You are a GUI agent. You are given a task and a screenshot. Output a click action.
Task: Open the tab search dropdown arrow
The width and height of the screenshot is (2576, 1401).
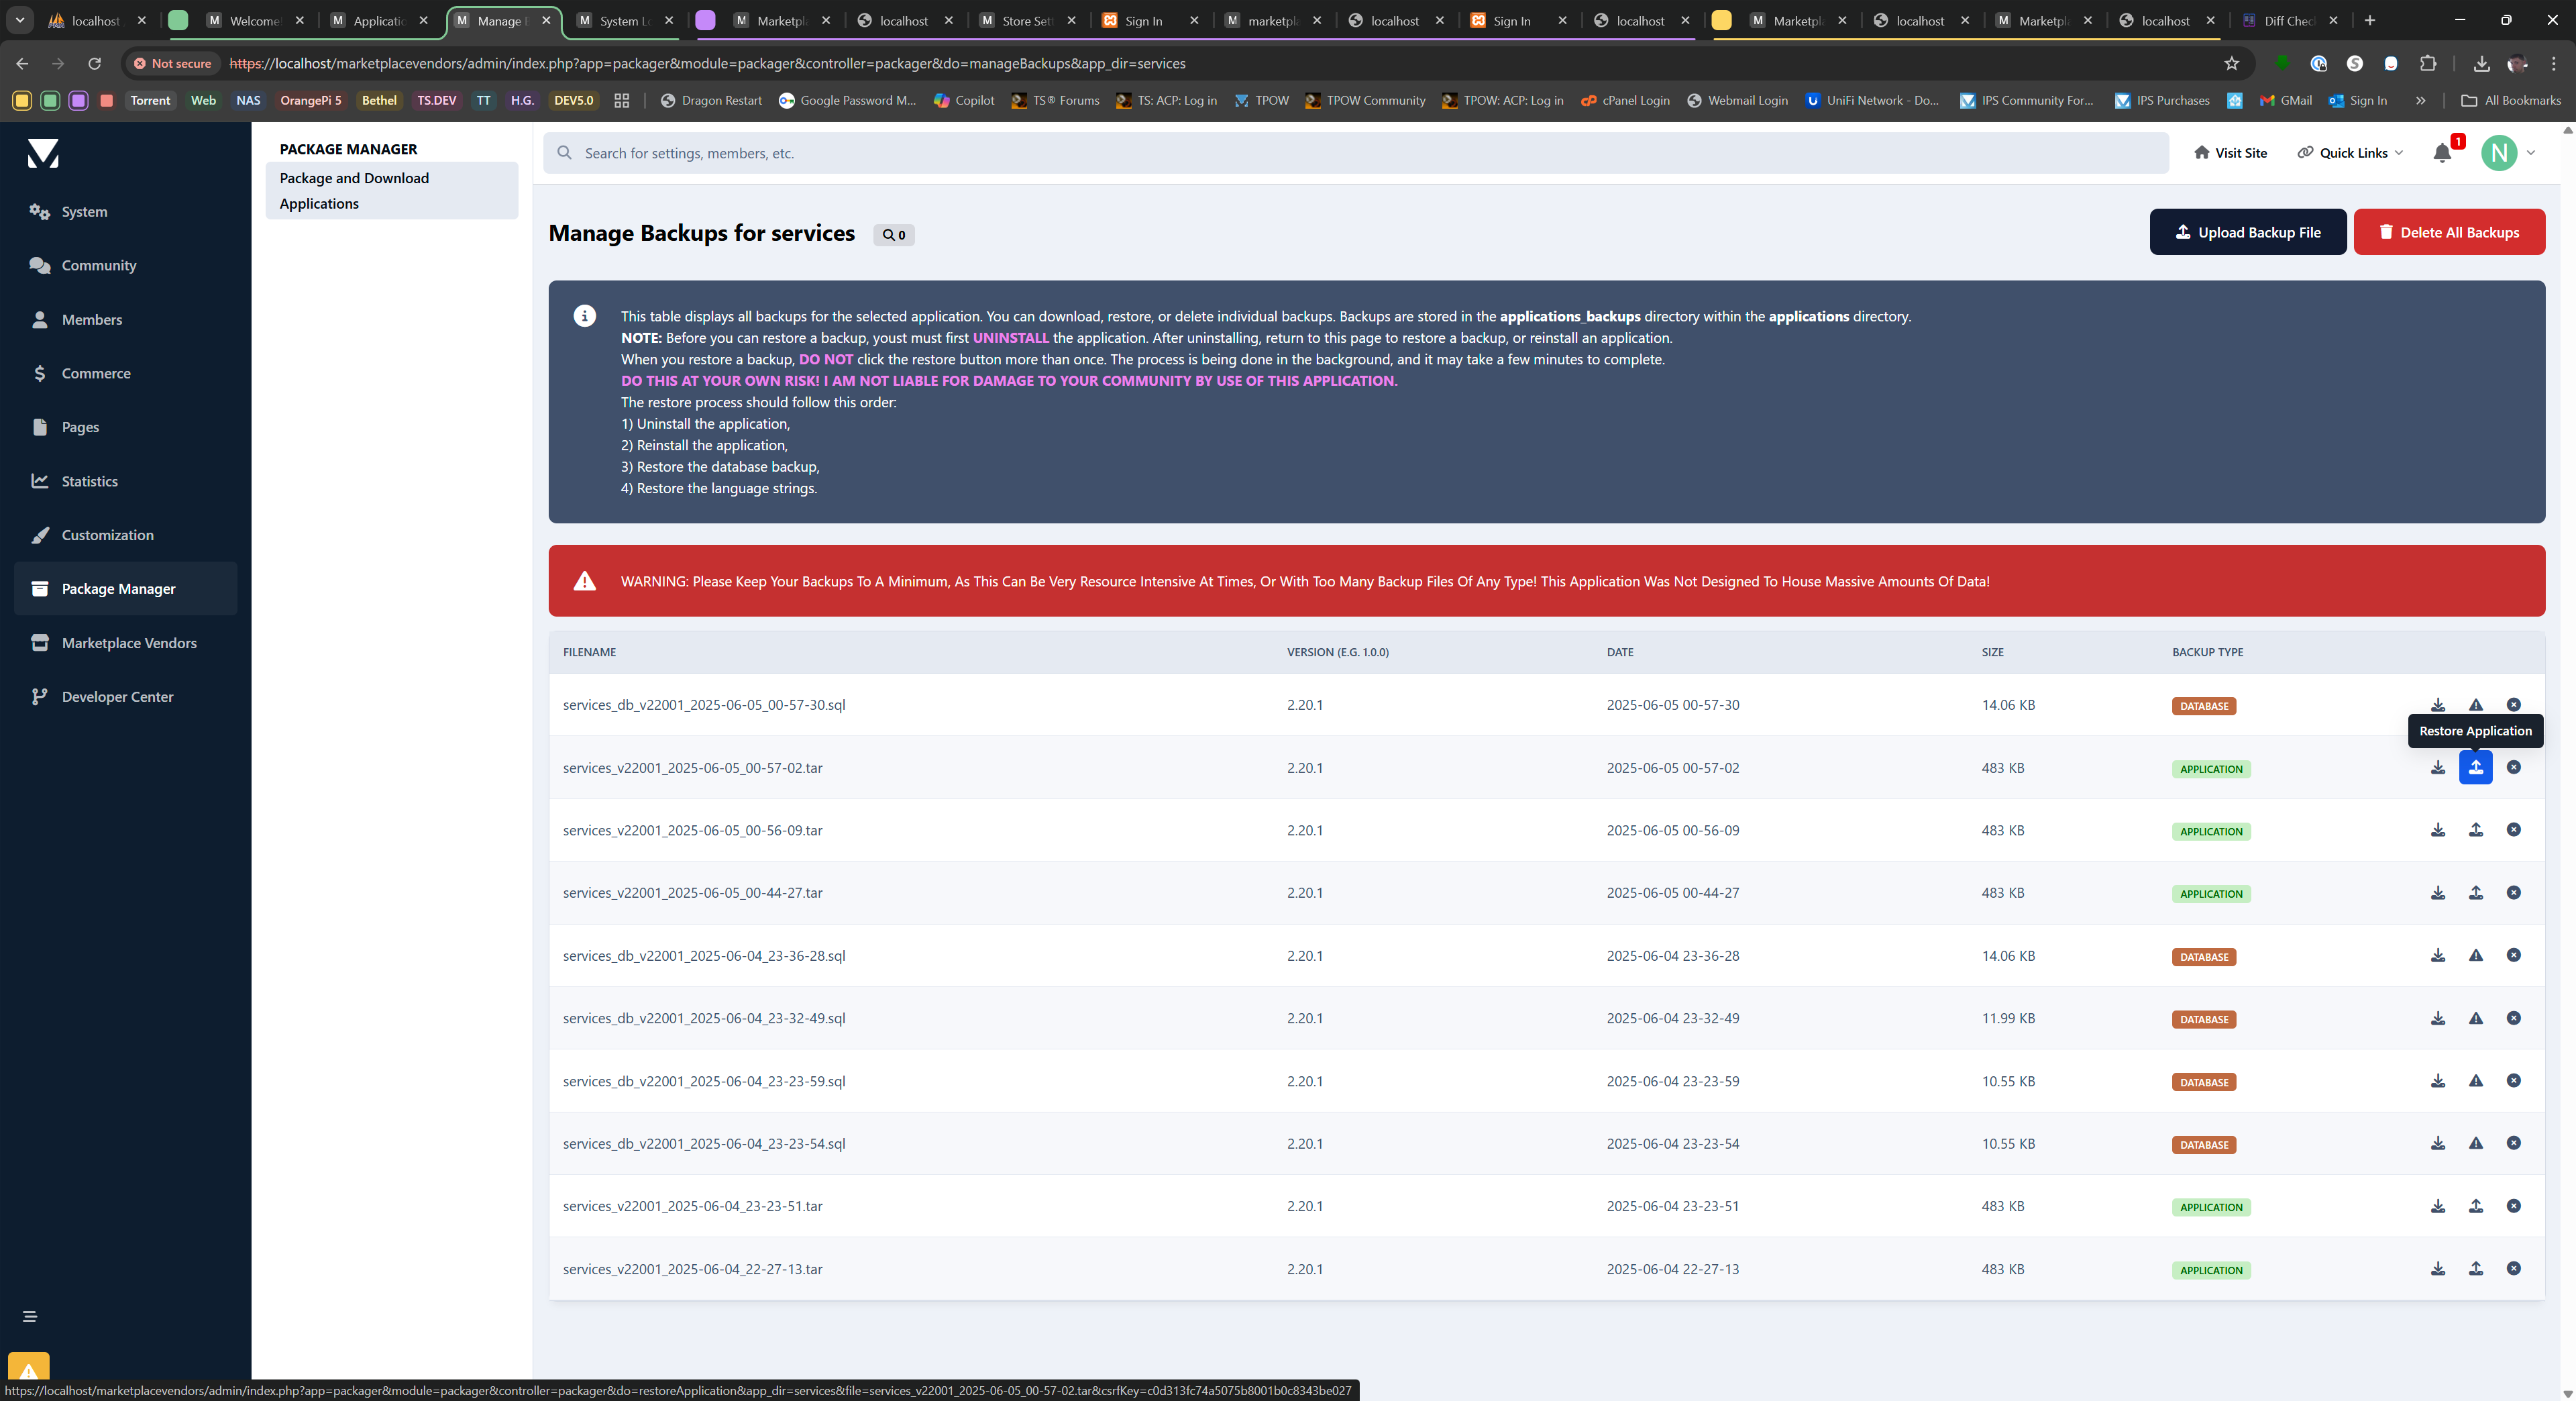(x=20, y=20)
